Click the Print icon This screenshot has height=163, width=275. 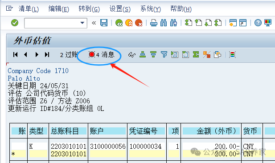pyautogui.click(x=154, y=23)
